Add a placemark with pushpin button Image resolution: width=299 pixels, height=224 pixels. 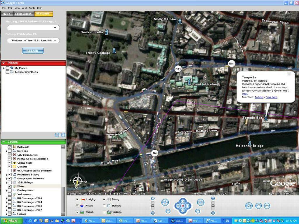point(249,206)
